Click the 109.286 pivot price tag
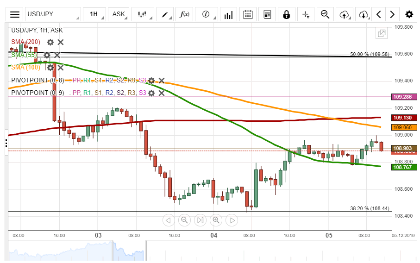 (404, 97)
